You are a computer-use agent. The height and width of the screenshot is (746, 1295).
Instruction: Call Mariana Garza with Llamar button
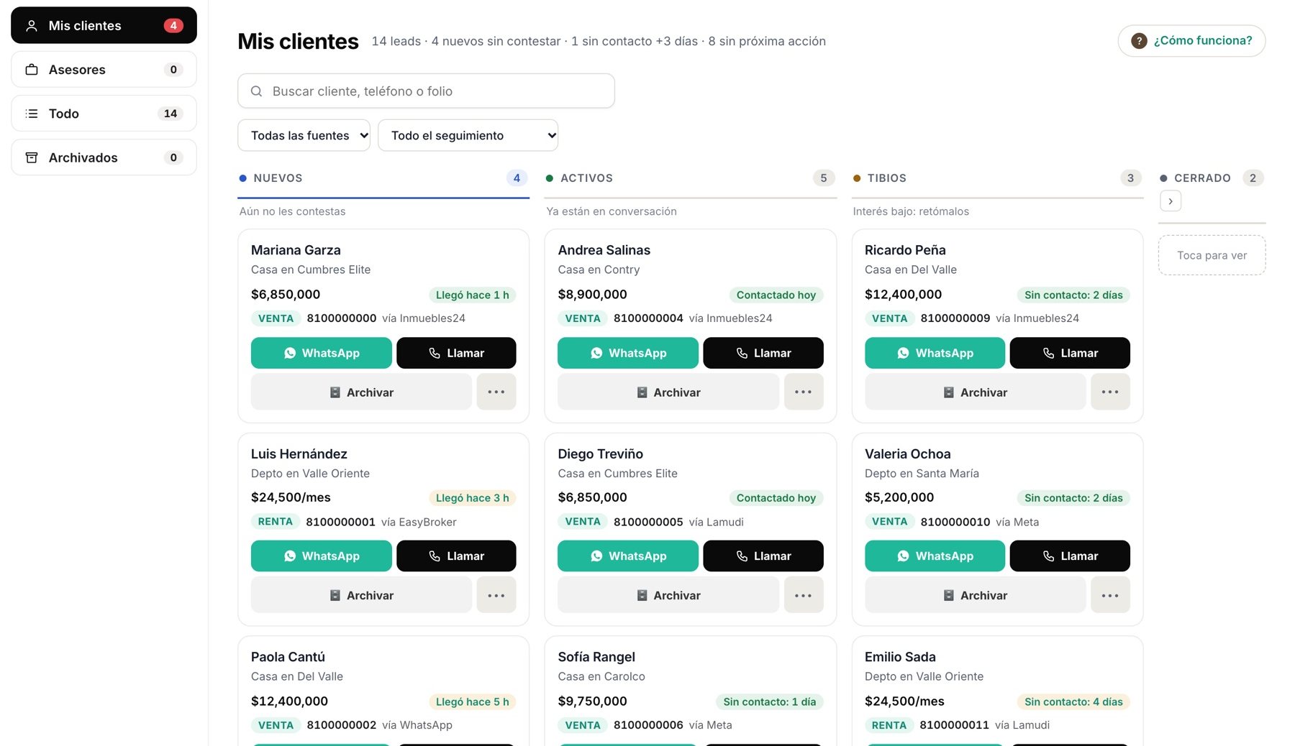[456, 353]
